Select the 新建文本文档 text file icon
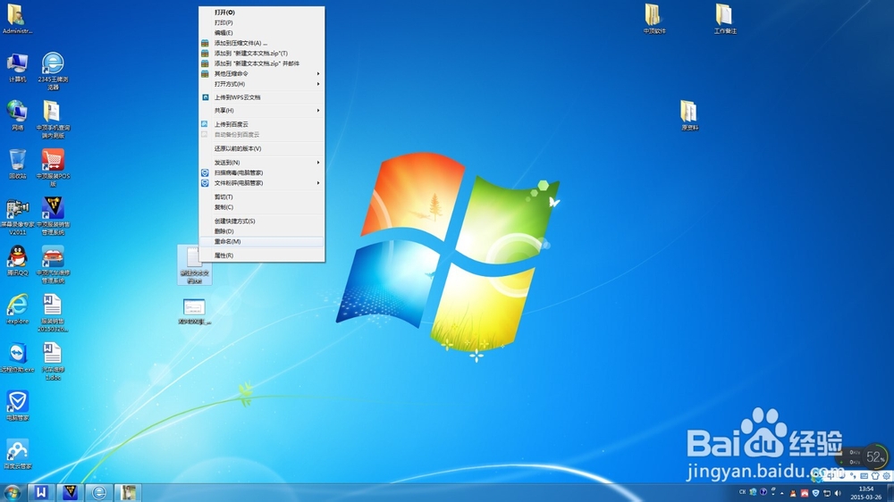This screenshot has height=502, width=894. coord(194,265)
